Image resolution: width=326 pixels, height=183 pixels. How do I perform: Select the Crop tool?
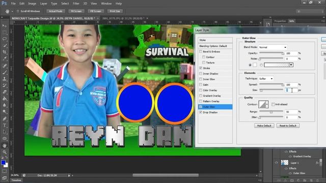pyautogui.click(x=5, y=52)
